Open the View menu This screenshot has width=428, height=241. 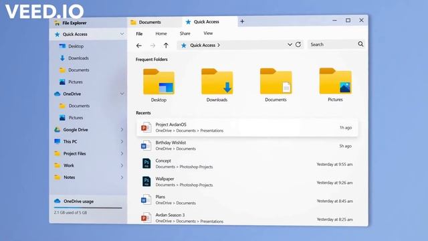coord(208,33)
